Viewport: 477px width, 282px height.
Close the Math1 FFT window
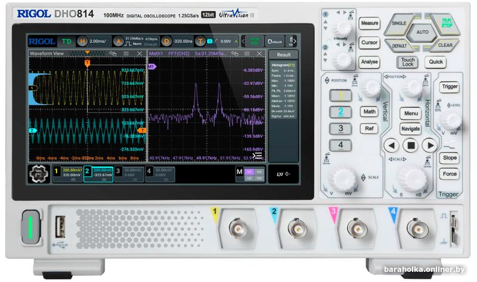(x=259, y=54)
